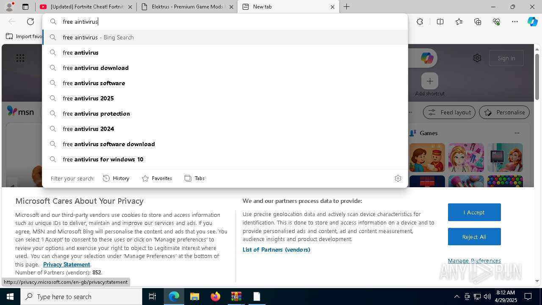Open the Collections icon
Viewport: 542px width, 305px height.
pos(478,22)
